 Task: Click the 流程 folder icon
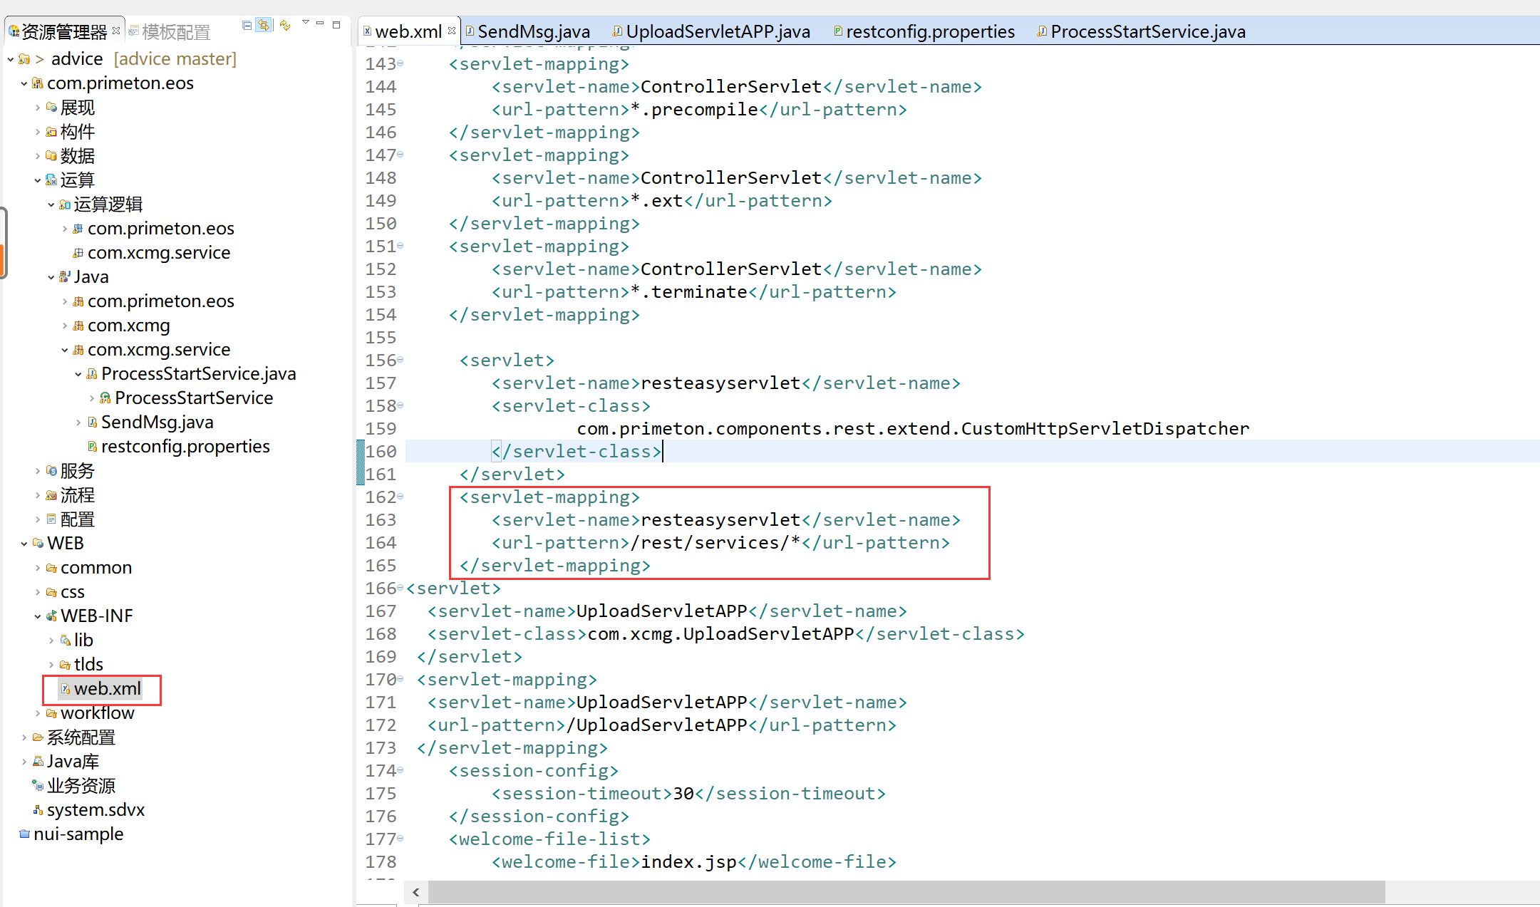point(51,495)
